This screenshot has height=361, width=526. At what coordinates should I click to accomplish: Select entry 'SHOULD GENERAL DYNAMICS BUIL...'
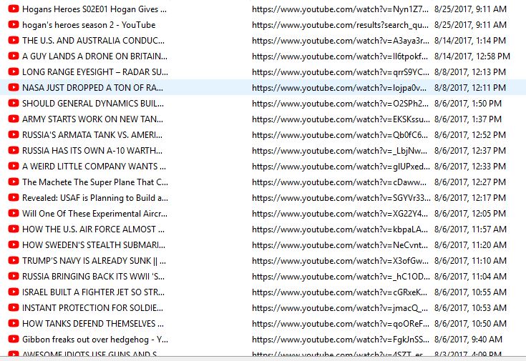pos(93,104)
